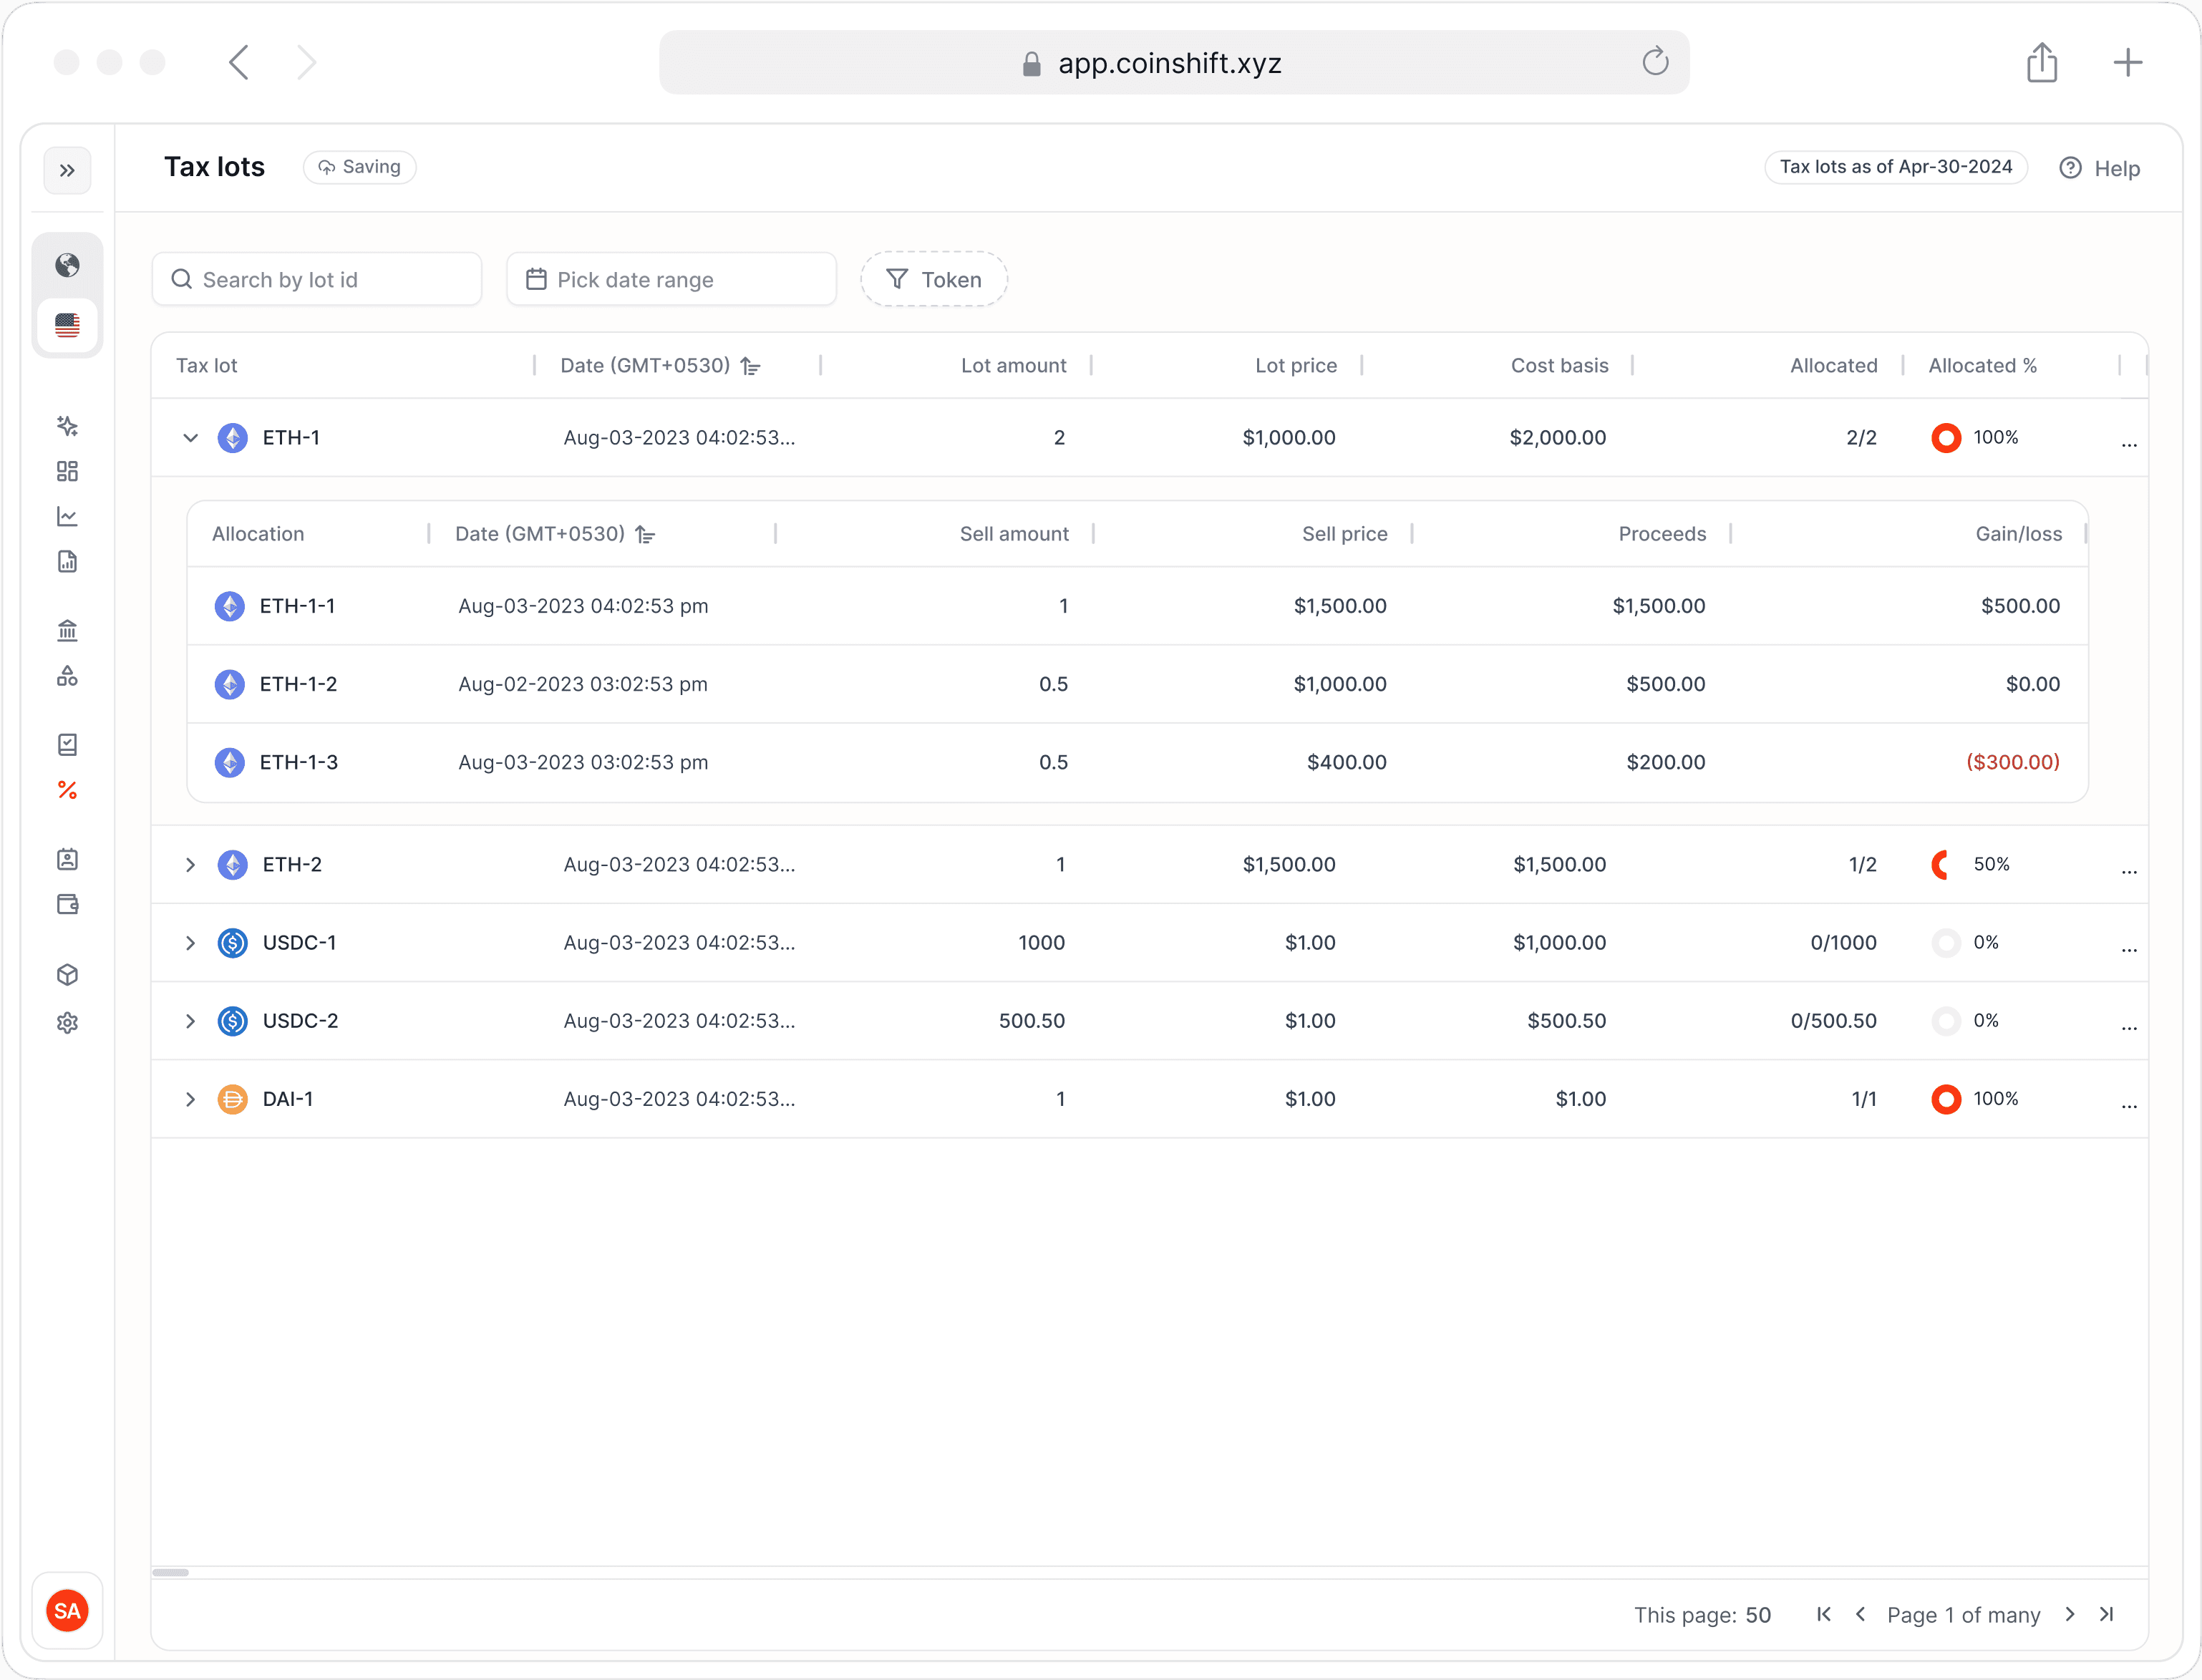Open more options for USDC-2 row
Screen dimensions: 2202x1680
pyautogui.click(x=2129, y=1027)
